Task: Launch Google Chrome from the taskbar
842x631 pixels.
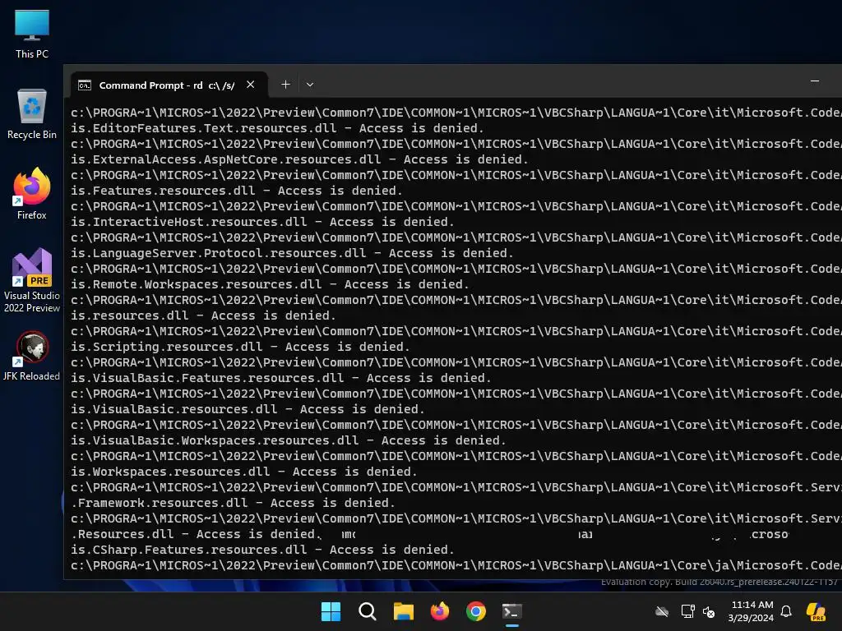Action: pyautogui.click(x=476, y=611)
